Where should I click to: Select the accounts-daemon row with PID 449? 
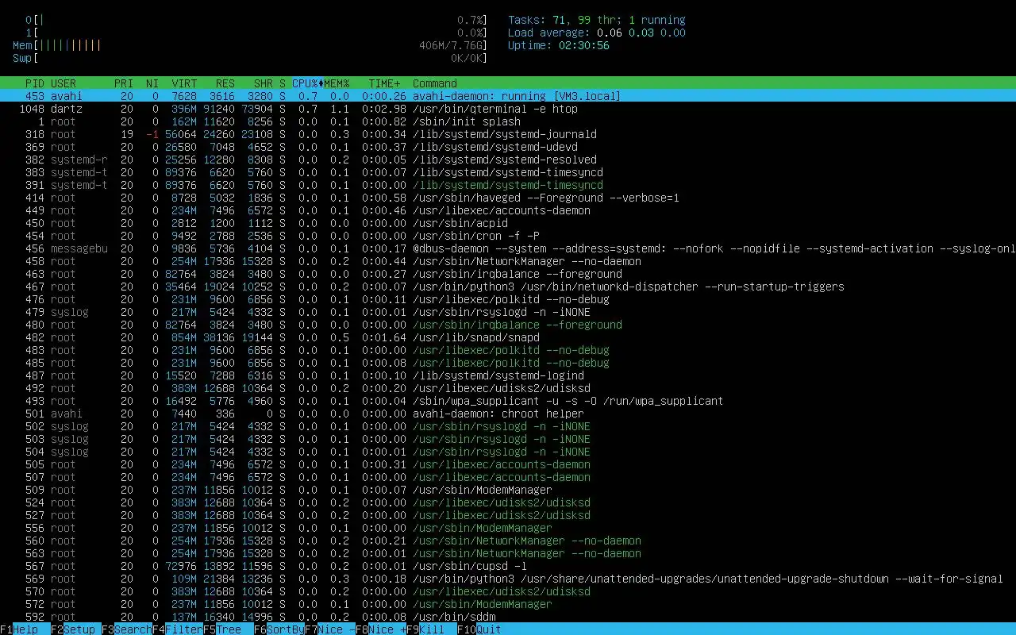[x=508, y=210]
